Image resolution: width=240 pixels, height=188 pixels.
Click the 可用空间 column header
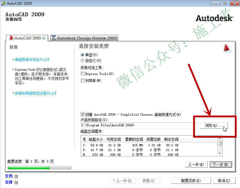(x=113, y=139)
